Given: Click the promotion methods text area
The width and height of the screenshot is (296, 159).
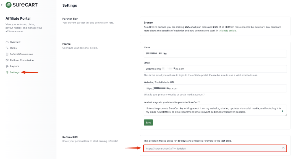Looking at the screenshot, I should coord(215,110).
